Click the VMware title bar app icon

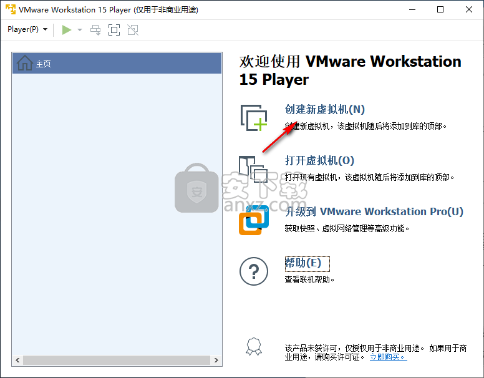11,9
